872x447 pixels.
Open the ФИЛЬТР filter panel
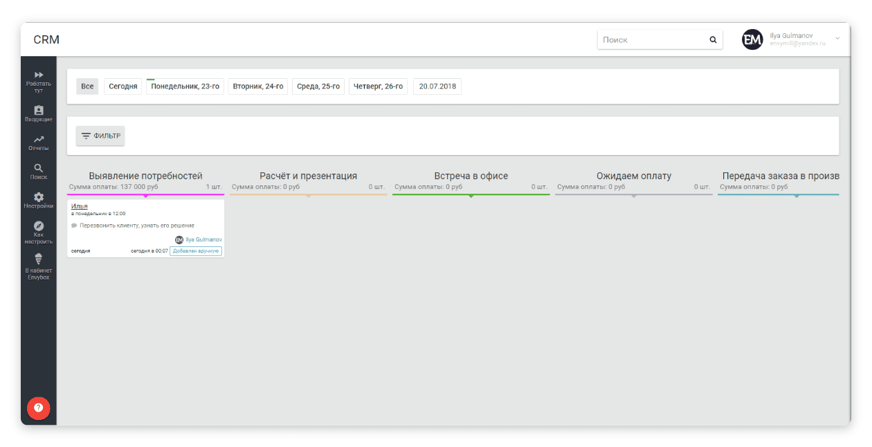click(x=100, y=136)
